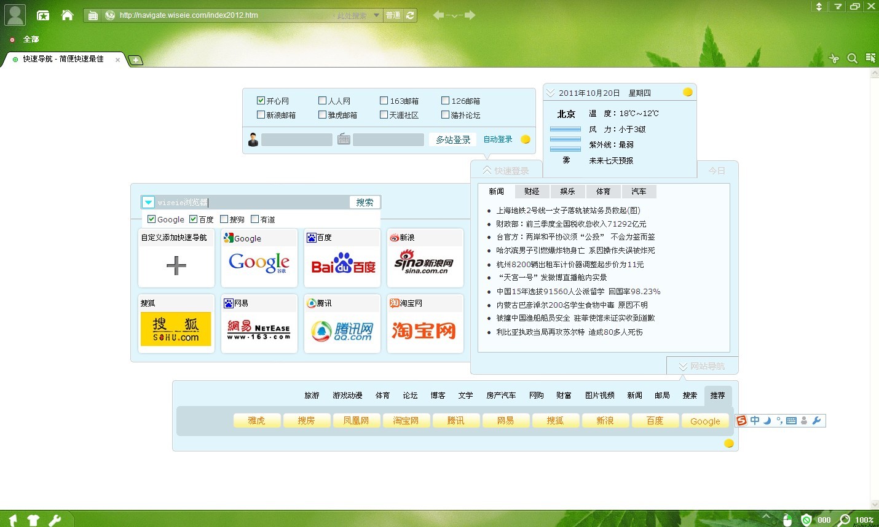Open the favorites star icon
Viewport: 879px width, 527px height.
(43, 15)
